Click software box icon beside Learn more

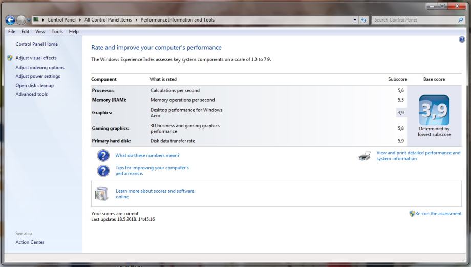pyautogui.click(x=101, y=194)
